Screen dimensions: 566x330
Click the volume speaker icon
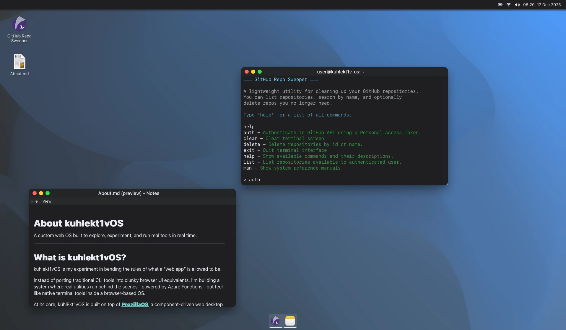(x=517, y=5)
